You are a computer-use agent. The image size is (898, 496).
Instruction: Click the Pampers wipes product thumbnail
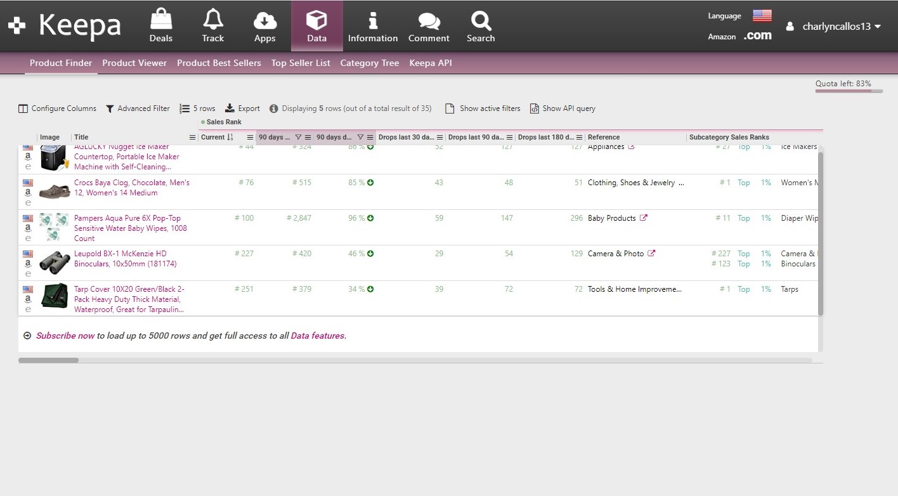coord(55,227)
